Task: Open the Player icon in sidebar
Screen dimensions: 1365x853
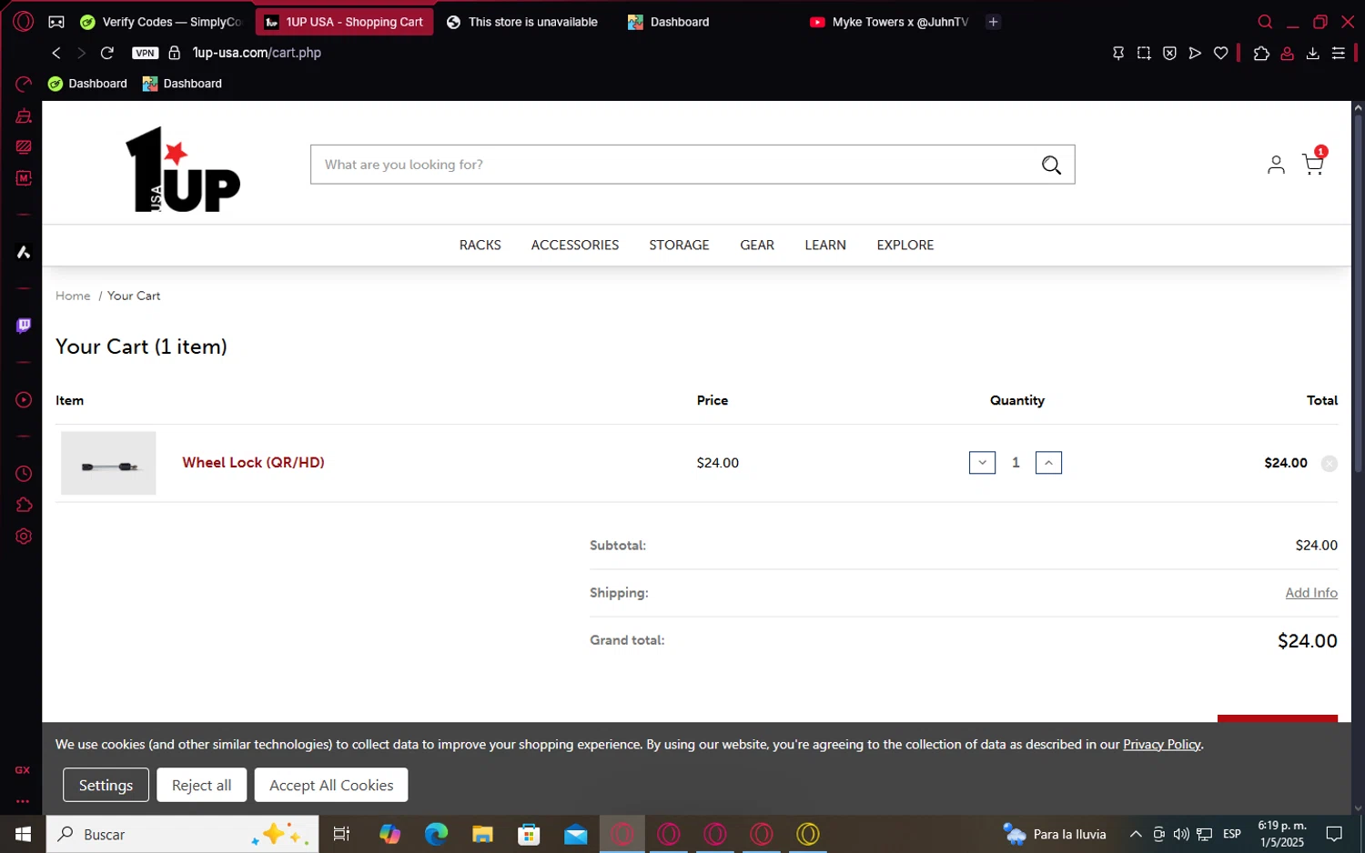Action: click(24, 400)
